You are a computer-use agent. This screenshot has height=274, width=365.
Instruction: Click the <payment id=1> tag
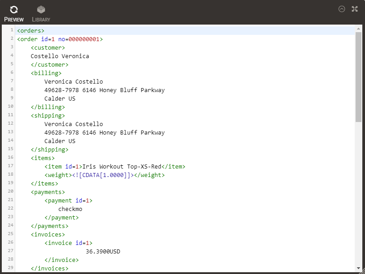click(68, 201)
